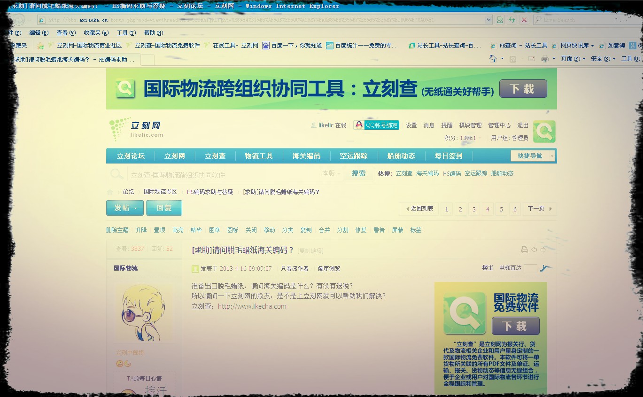
Task: Click the elevator jump arrow icon
Action: 544,268
